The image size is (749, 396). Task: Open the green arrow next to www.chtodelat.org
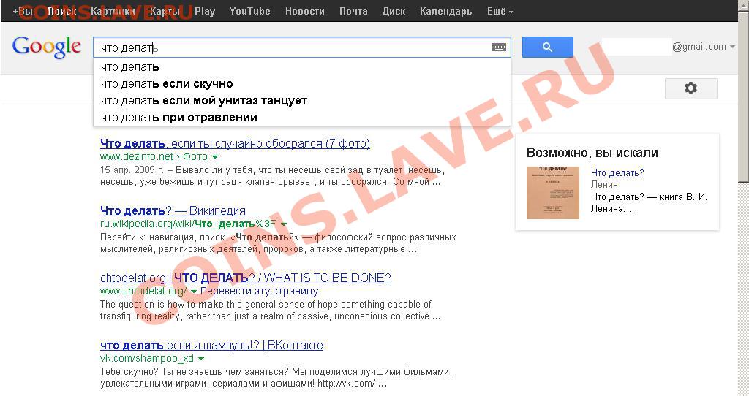pos(193,292)
